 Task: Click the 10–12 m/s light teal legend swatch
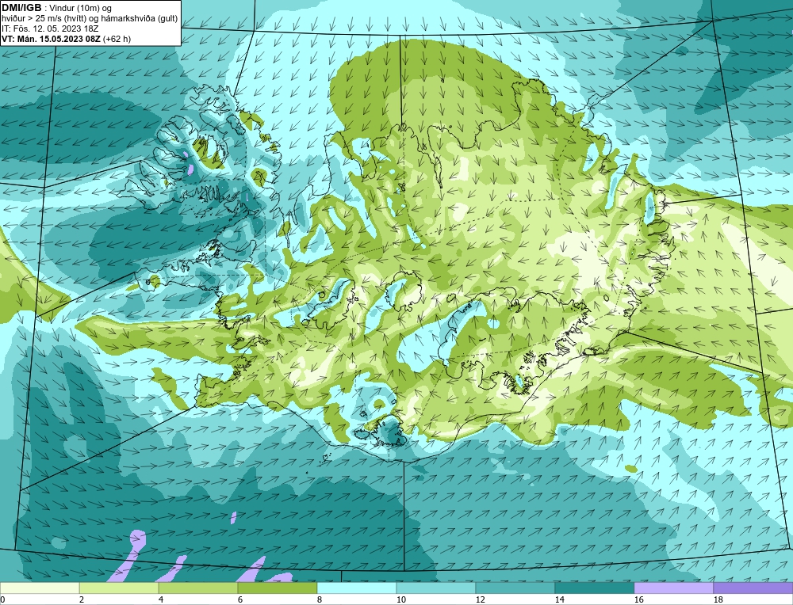click(436, 588)
